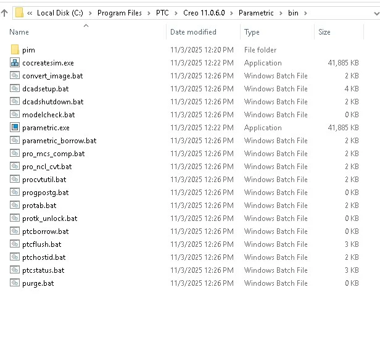Navigate to Local Disk (C:) breadcrumb
Screen dimensions: 380x358
pyautogui.click(x=60, y=13)
